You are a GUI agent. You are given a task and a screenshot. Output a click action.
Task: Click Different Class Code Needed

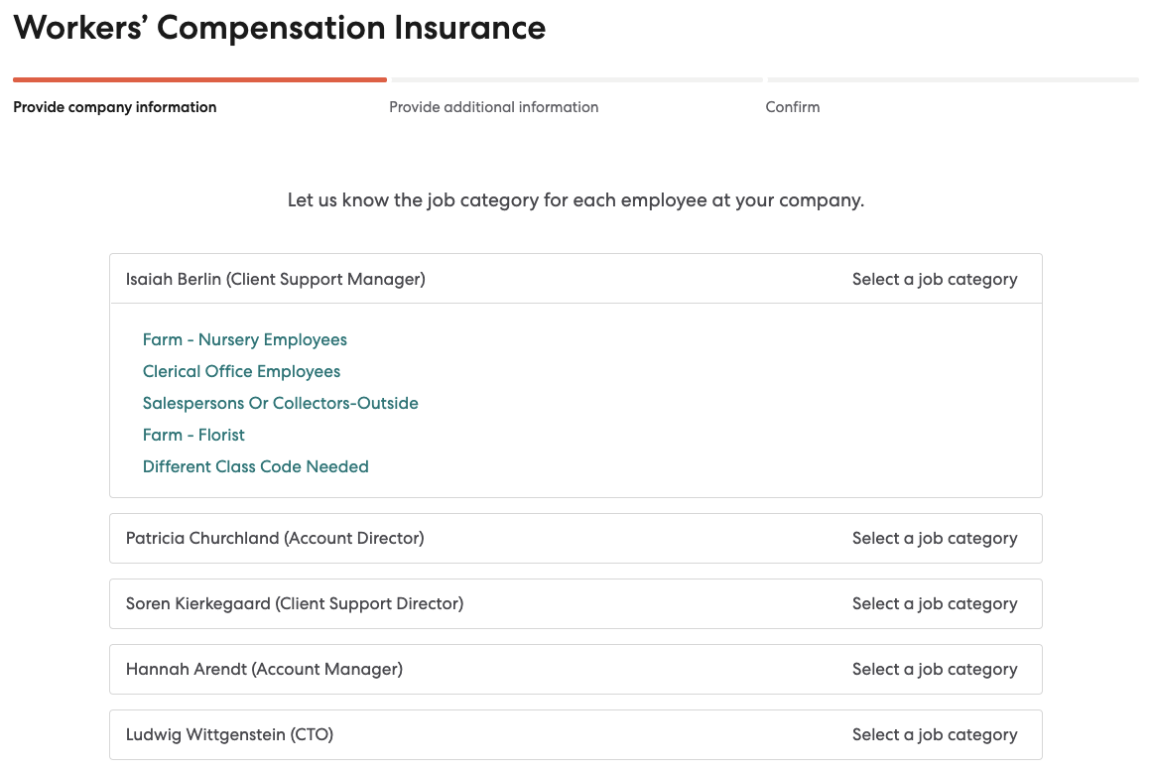(255, 466)
